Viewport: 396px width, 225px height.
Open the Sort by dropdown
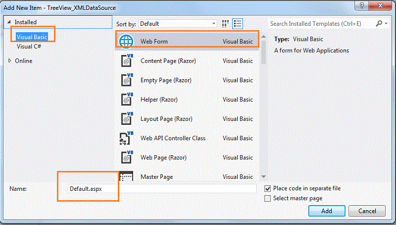(x=178, y=24)
